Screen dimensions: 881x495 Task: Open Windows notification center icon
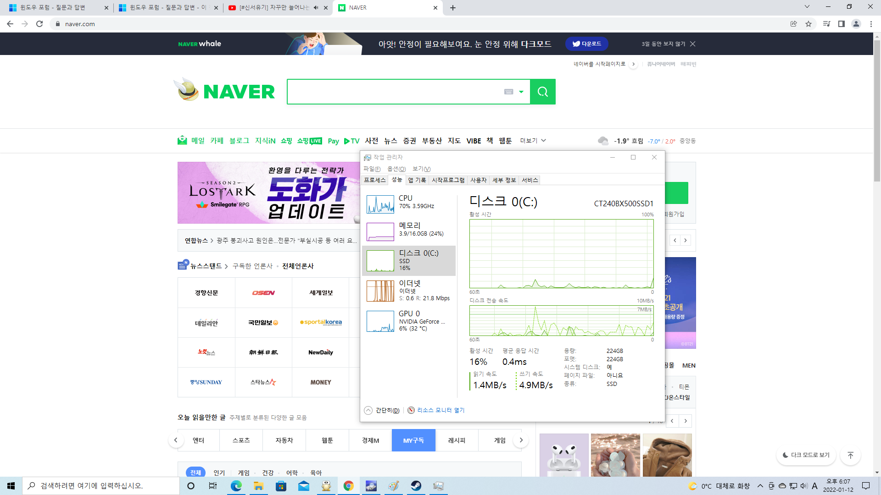pyautogui.click(x=866, y=486)
